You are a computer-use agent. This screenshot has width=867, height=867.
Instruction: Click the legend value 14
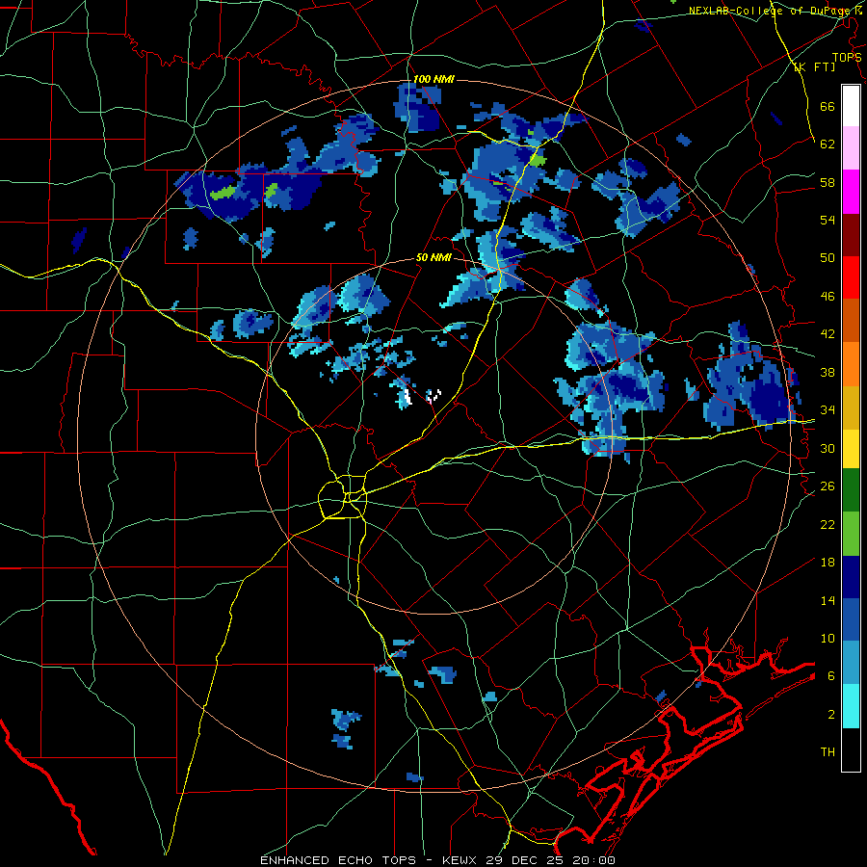click(828, 600)
